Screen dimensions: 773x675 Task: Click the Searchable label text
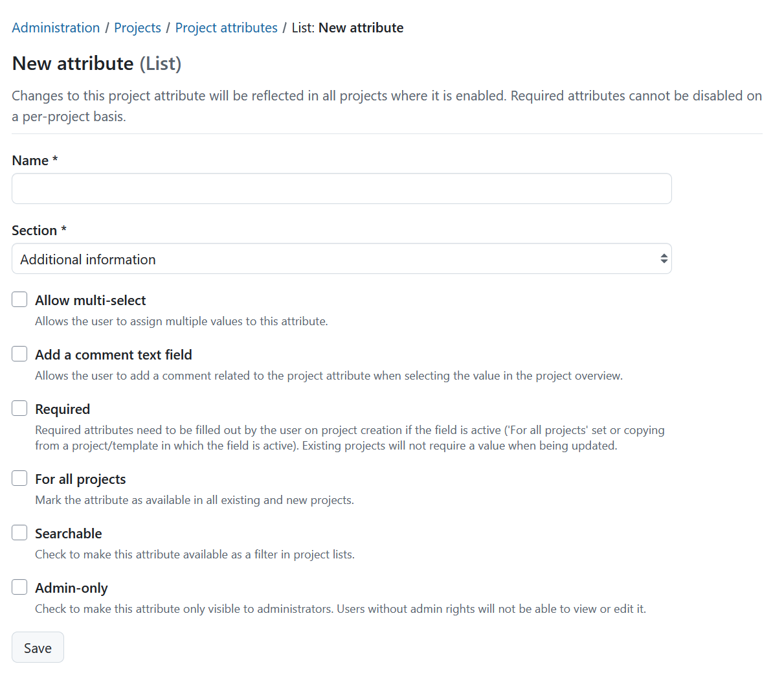click(68, 533)
